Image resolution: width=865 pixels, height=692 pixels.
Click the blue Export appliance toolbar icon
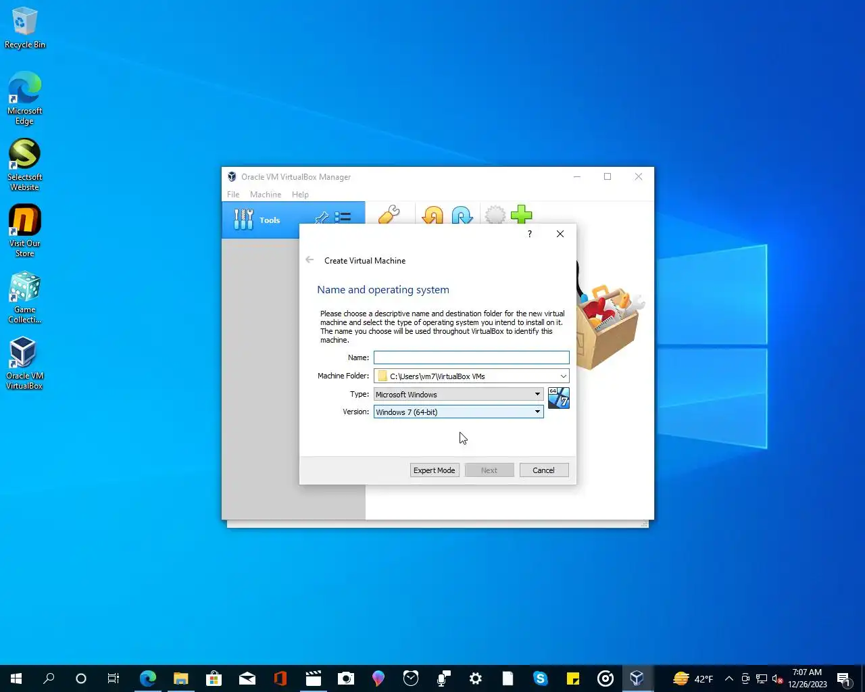click(x=462, y=216)
